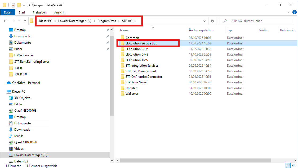
Task: Expand the ribbon with the chevron
Action: [x=289, y=12]
